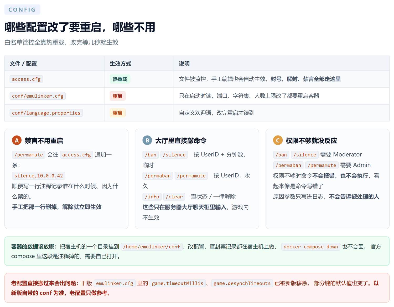Click the bold label 容器的数据该放哪
This screenshot has width=394, height=307.
(33, 247)
